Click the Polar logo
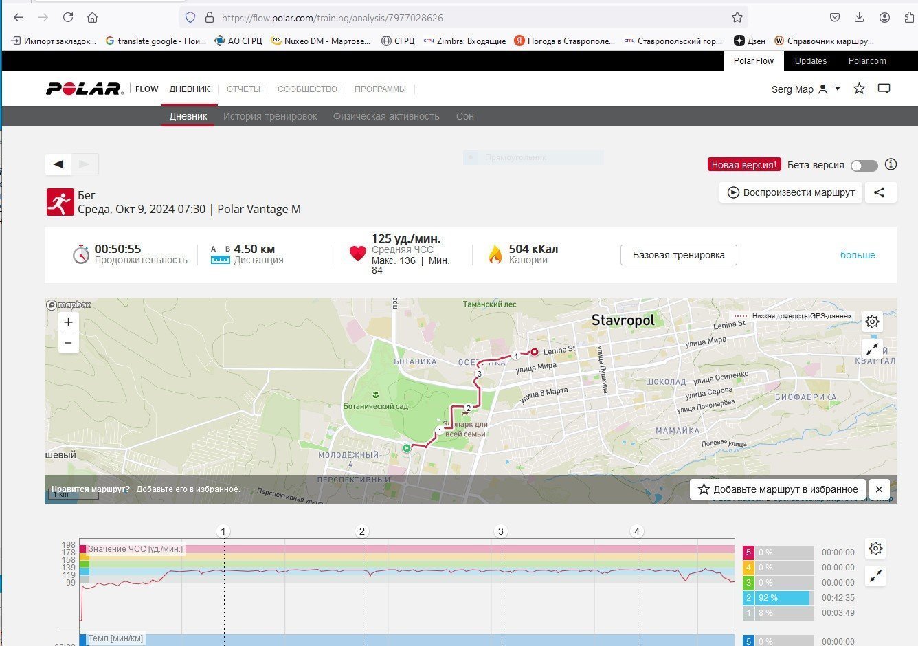Screen dimensions: 918x646 [x=85, y=89]
